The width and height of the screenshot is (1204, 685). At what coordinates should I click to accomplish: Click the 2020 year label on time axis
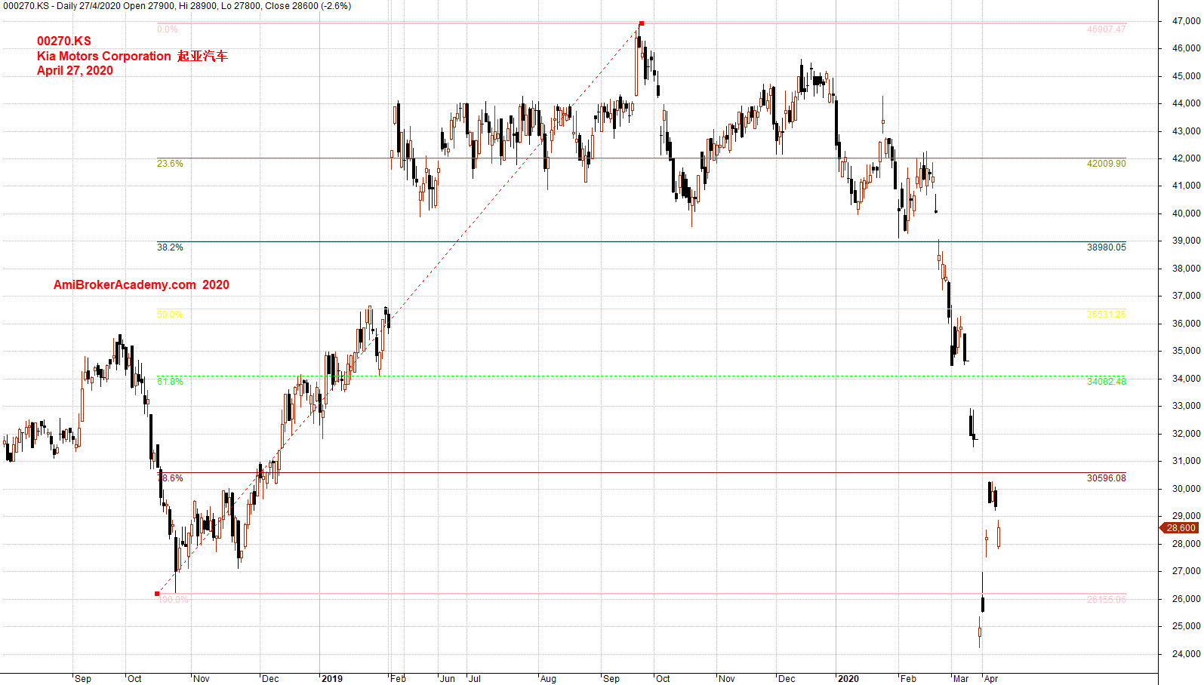[x=848, y=679]
